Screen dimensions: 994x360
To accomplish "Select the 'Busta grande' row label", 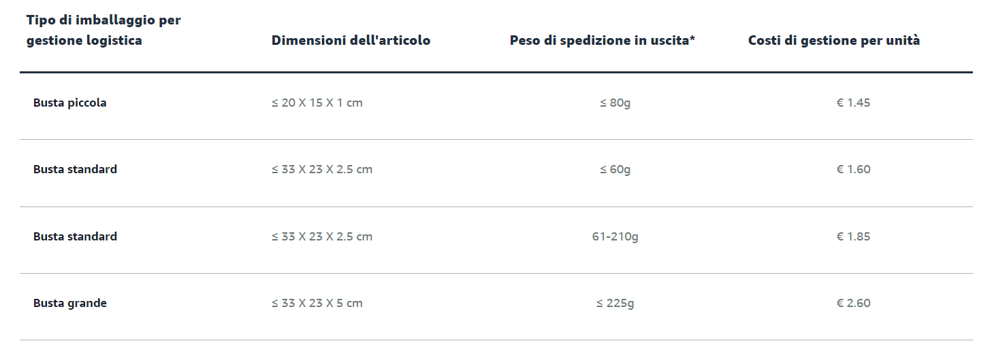I will 70,304.
